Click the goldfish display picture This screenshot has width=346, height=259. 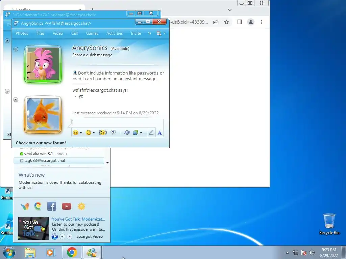click(43, 115)
